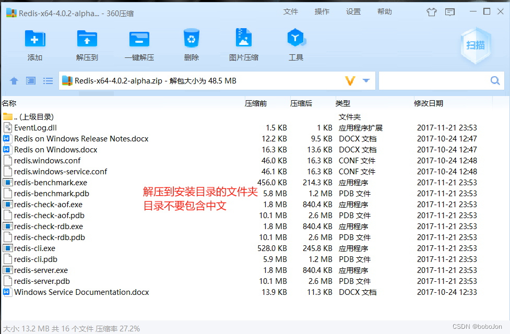
Task: Click the 456.0 KB size of redis-benchmark.exe
Action: click(272, 183)
